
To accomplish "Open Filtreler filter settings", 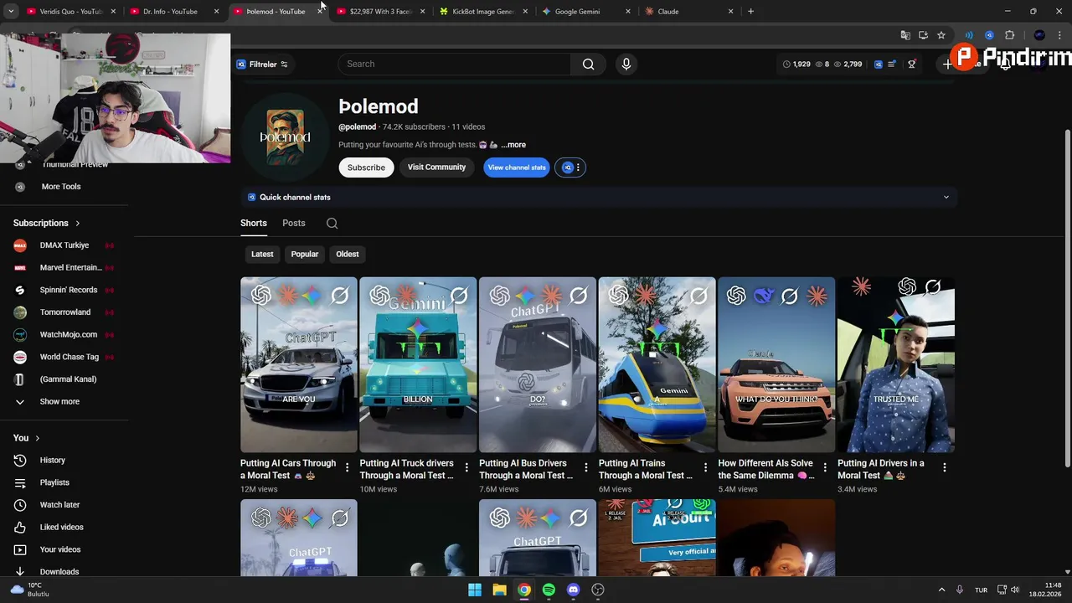I will point(262,64).
